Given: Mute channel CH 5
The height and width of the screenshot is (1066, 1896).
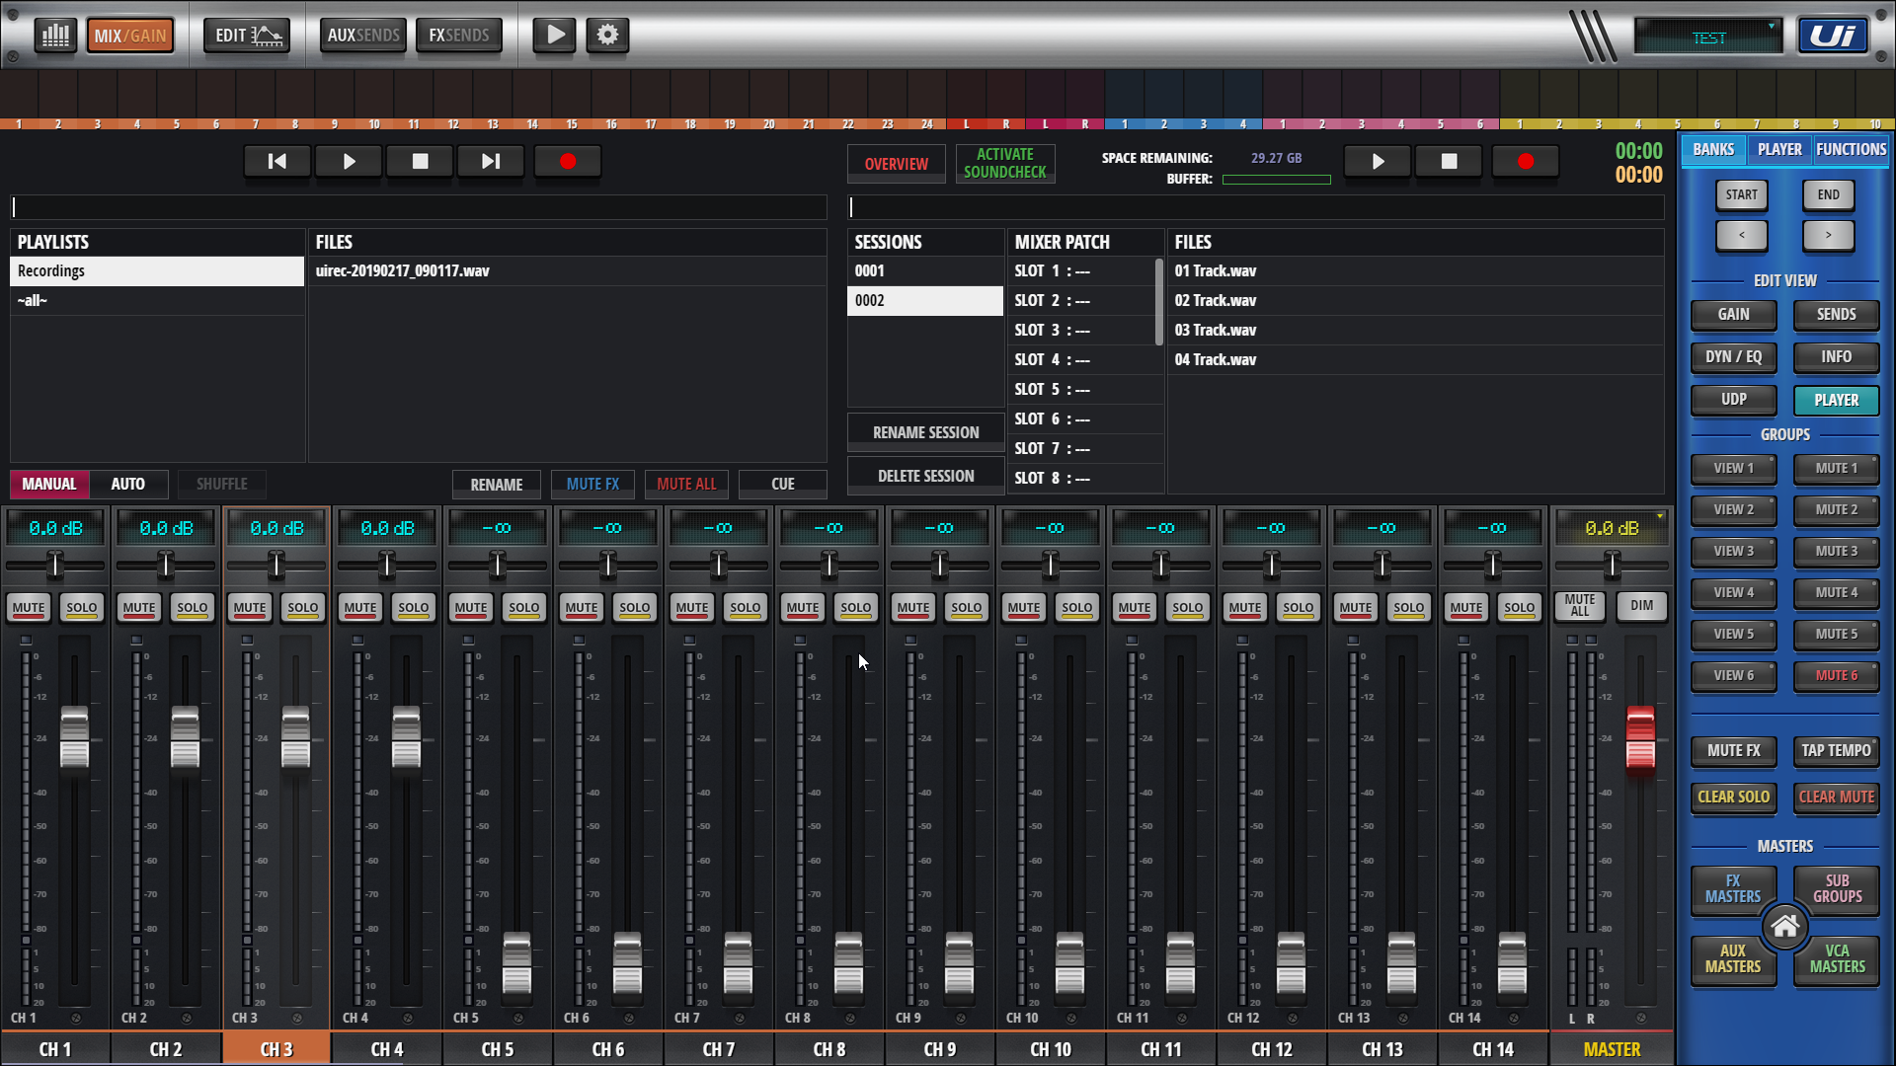Looking at the screenshot, I should tap(470, 607).
